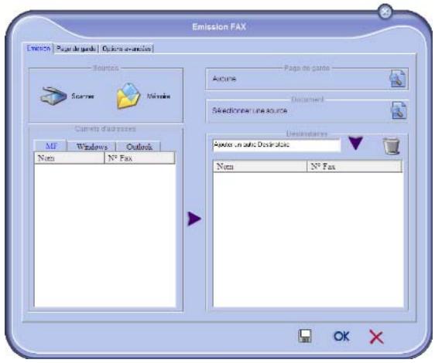Select the Windows address book tab
Screen dimensions: 435x363
tap(92, 147)
